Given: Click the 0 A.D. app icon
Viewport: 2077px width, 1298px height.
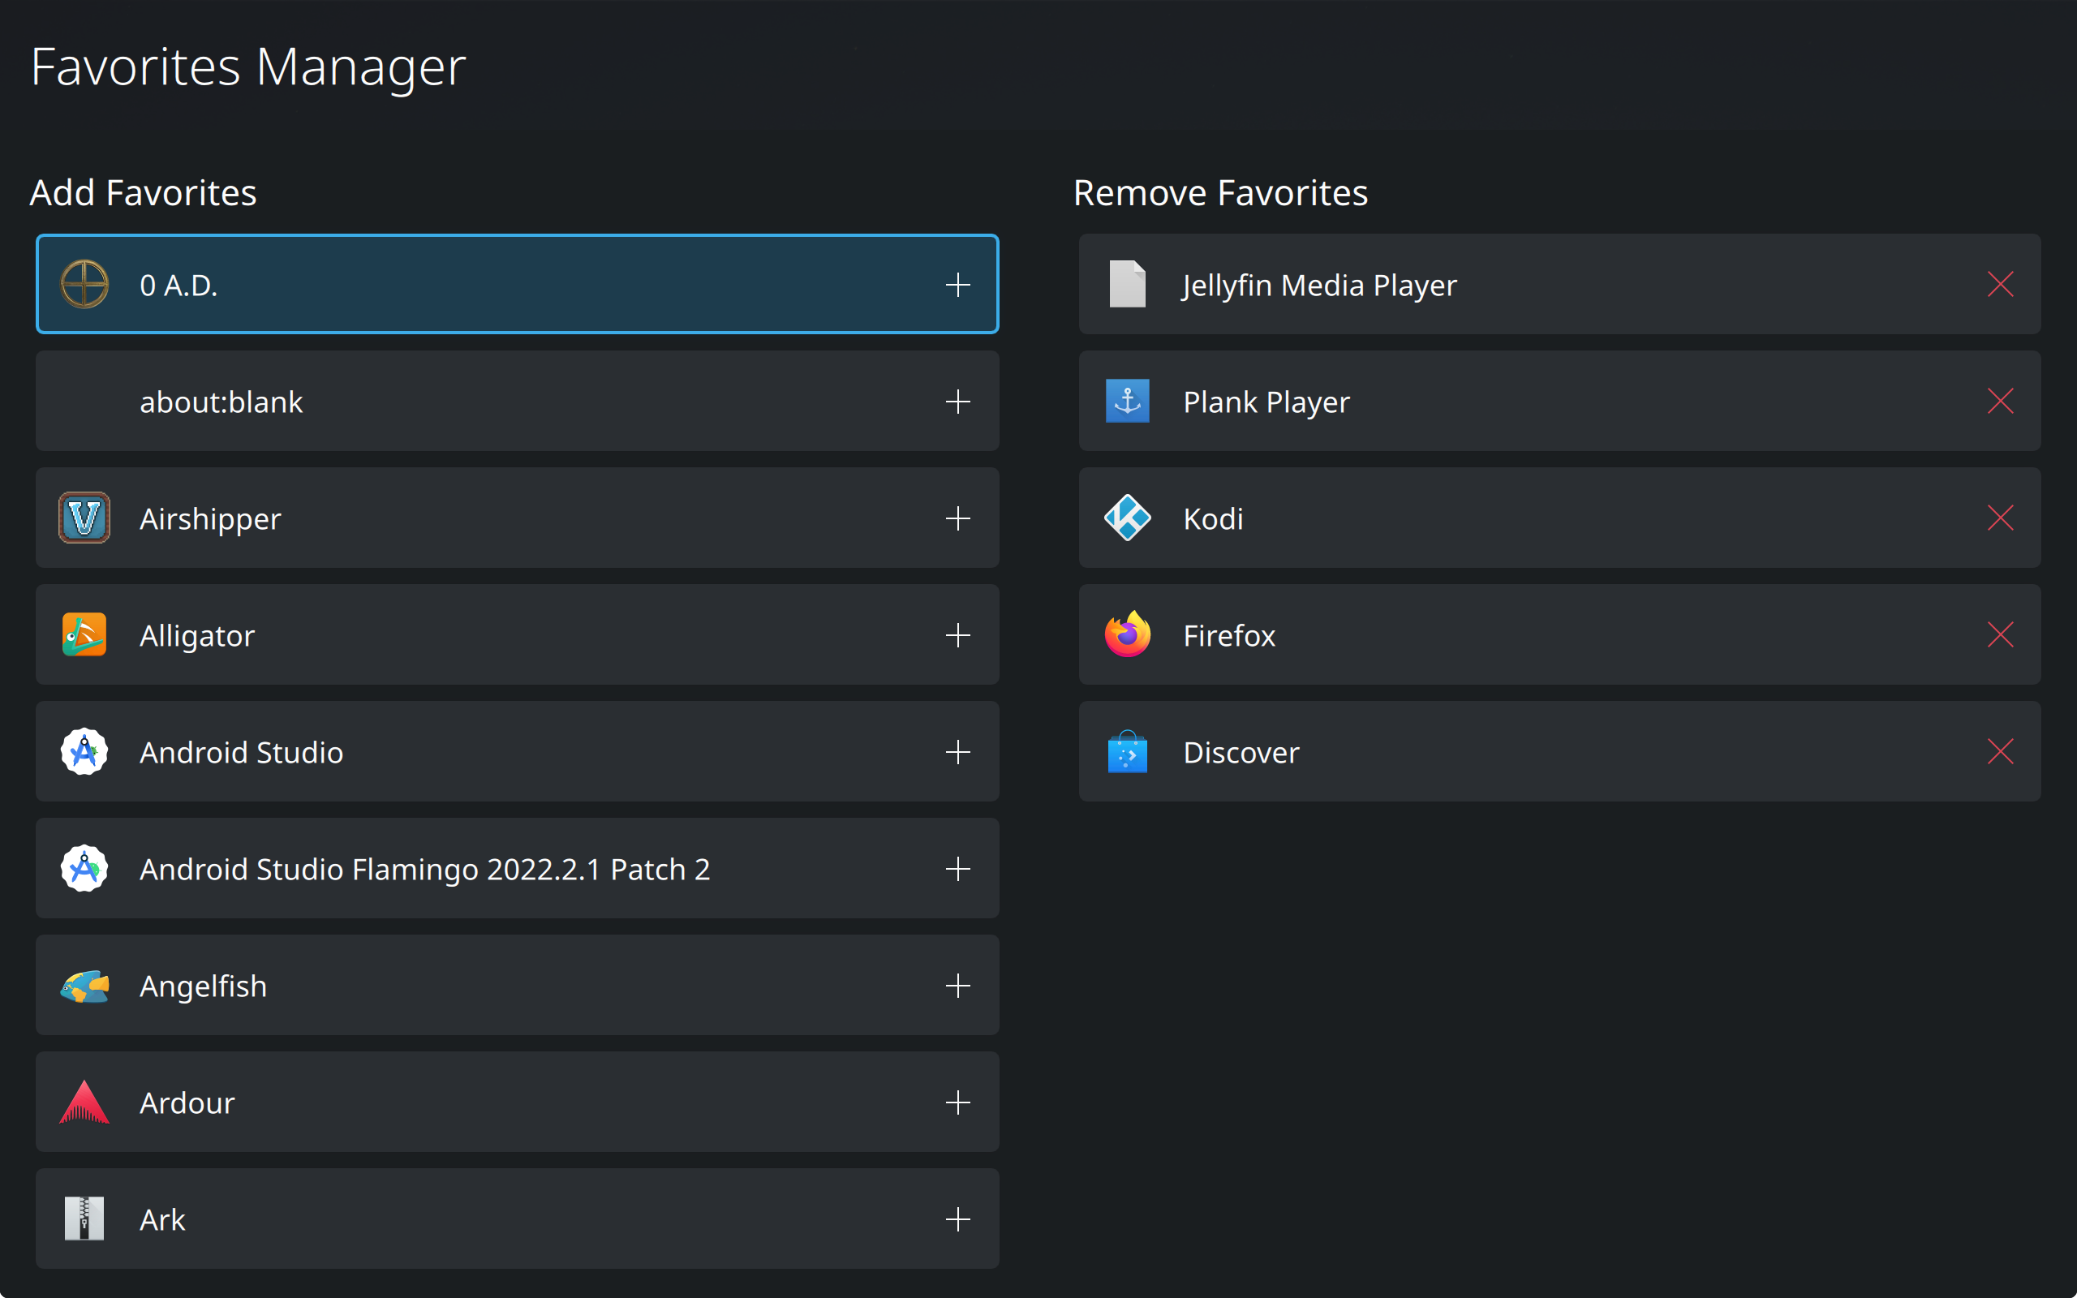Looking at the screenshot, I should coord(84,284).
